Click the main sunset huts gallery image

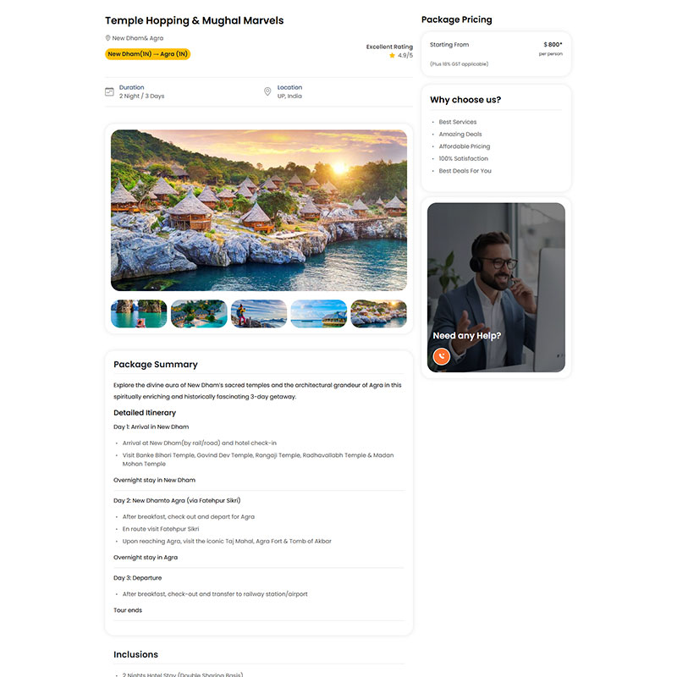(259, 210)
